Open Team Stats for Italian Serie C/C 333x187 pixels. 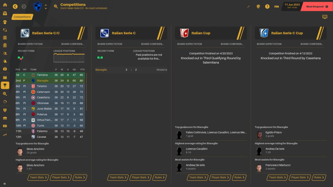pyautogui.click(x=38, y=177)
